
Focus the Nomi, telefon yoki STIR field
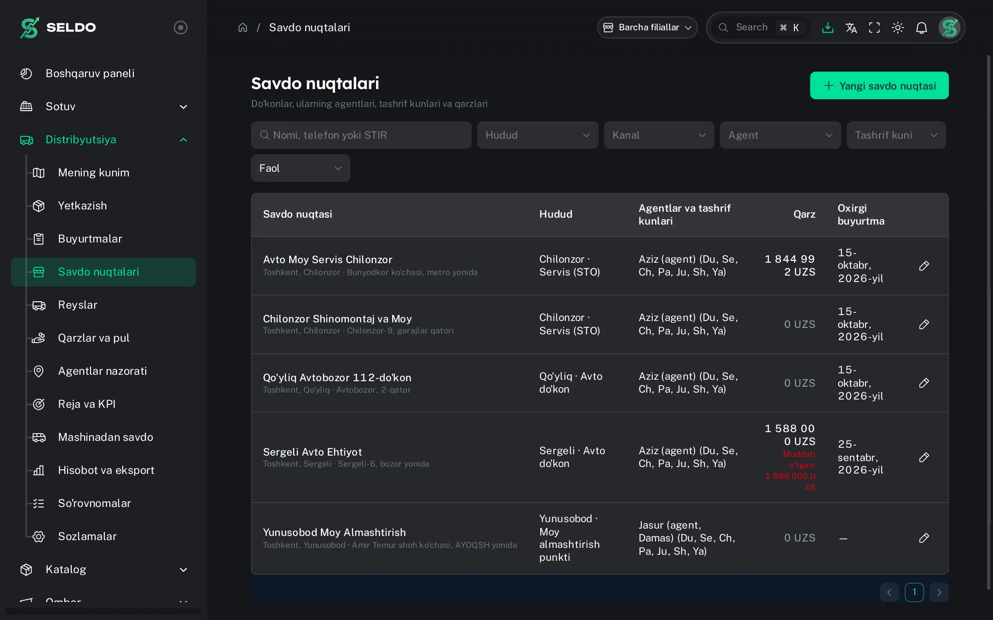coord(361,135)
